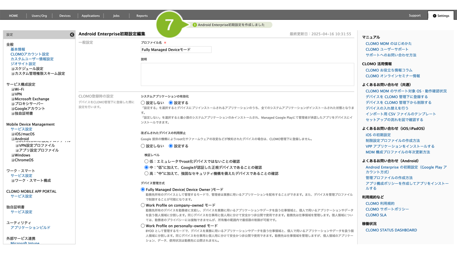Click the green notification alert icon
The image size is (457, 257).
coord(195,25)
